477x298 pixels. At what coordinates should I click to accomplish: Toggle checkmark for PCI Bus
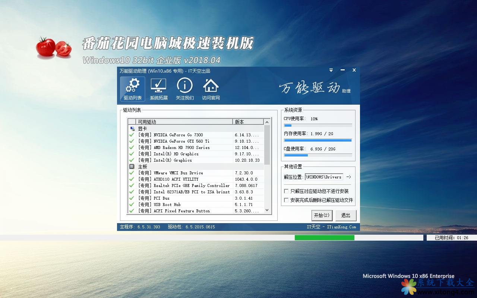pos(132,198)
